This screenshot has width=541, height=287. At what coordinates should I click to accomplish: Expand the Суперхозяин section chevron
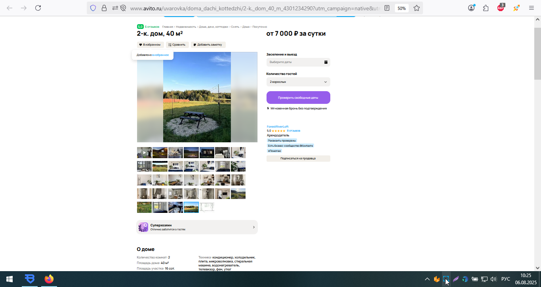click(254, 227)
